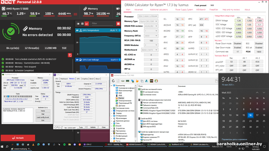Open the Bench tab in CPU-Z

[x=91, y=79]
